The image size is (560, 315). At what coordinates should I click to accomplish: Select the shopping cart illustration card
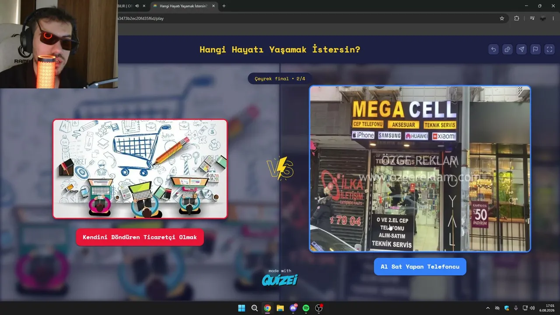[x=140, y=169]
